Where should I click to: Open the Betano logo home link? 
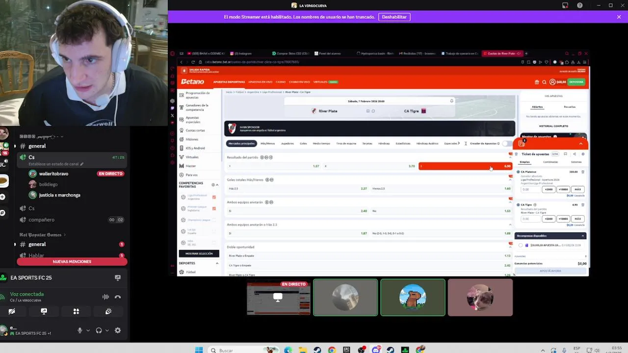click(192, 81)
